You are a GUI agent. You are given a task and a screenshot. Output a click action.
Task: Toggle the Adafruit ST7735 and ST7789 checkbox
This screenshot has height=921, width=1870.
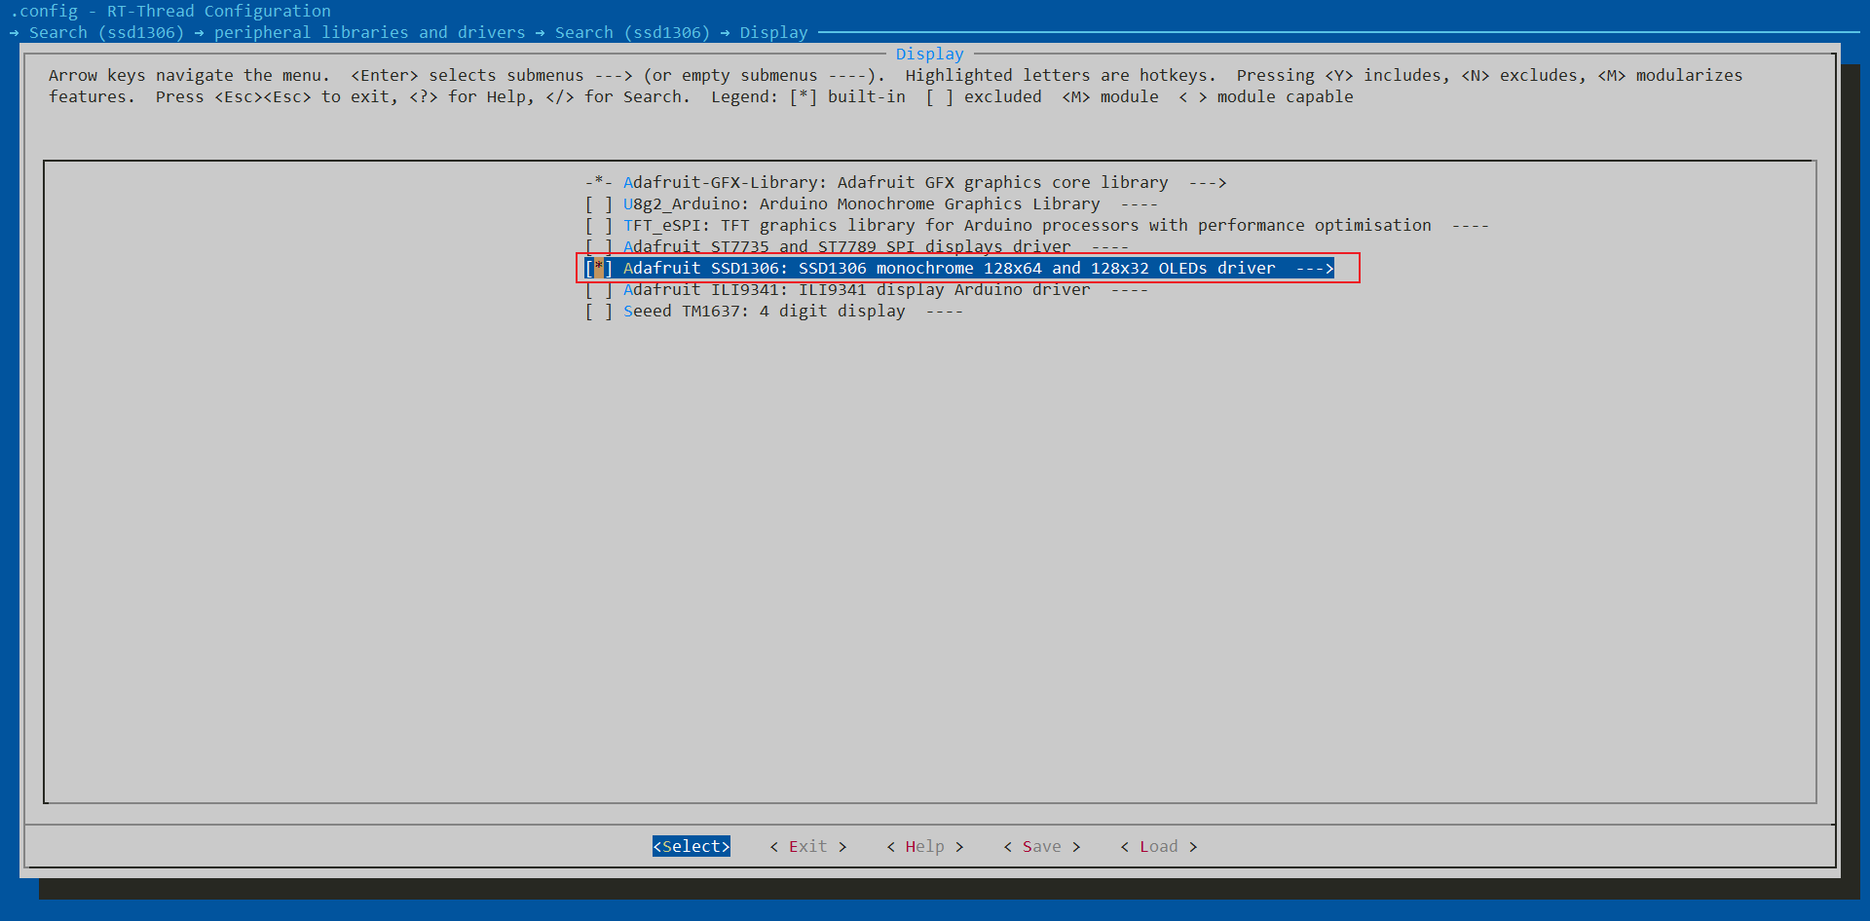[598, 247]
